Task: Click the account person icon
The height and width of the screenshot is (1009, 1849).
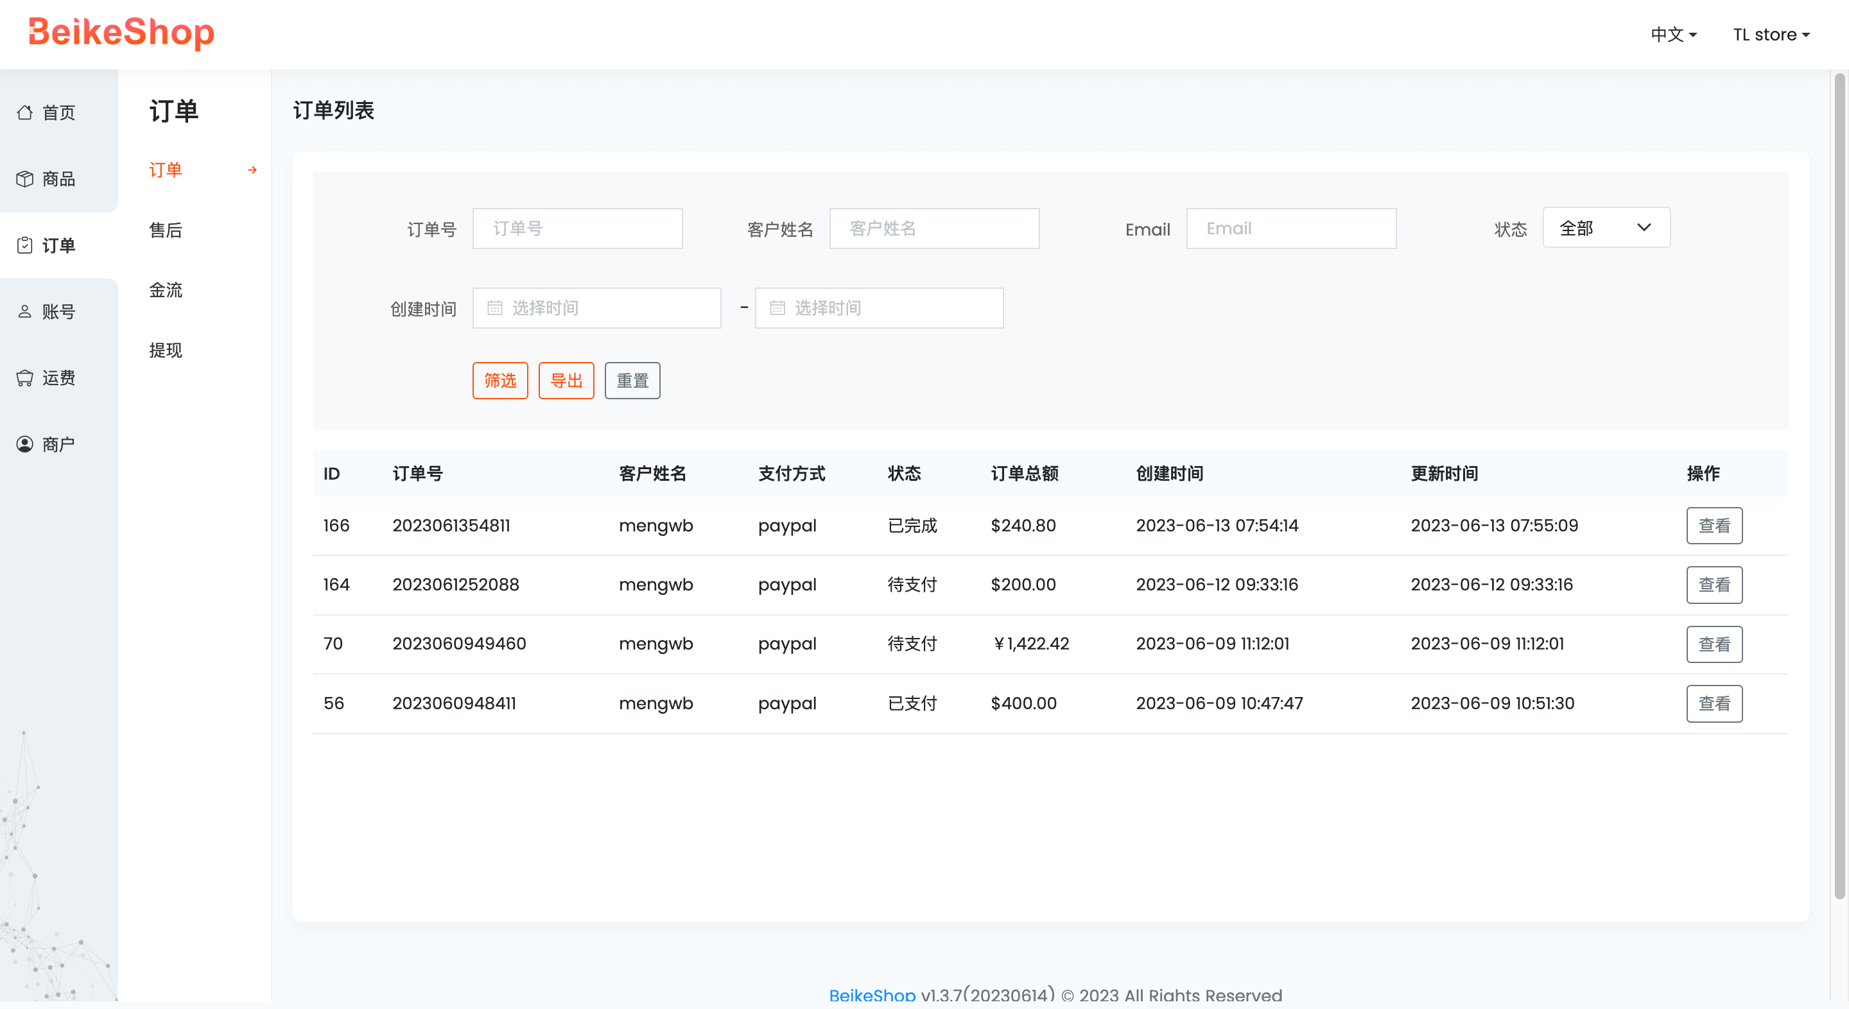Action: point(24,311)
